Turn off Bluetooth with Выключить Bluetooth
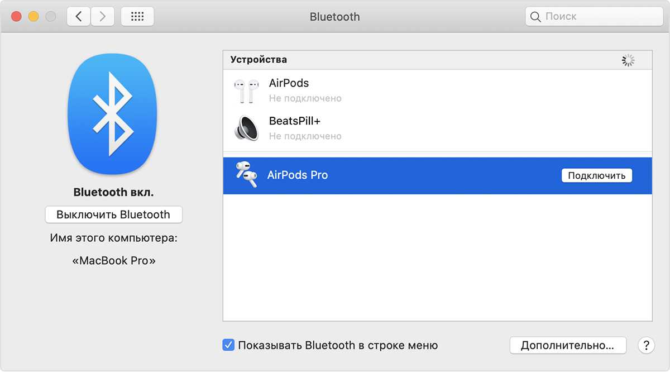670x372 pixels. click(113, 214)
